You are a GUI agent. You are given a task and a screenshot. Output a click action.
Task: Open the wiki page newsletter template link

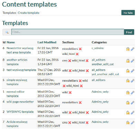pyautogui.click(x=20, y=102)
